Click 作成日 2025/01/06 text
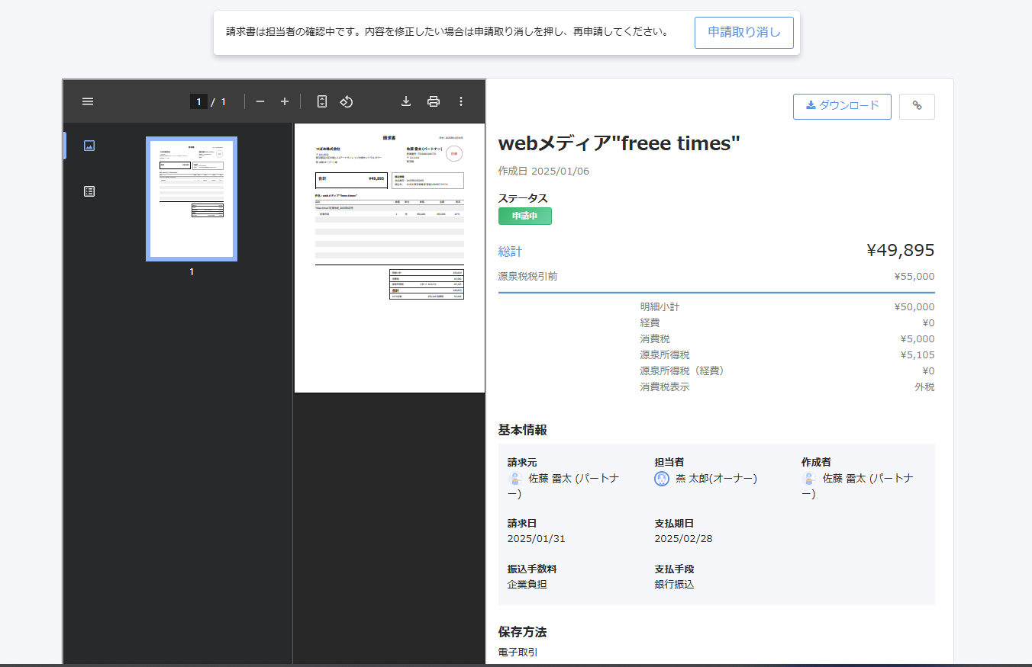The width and height of the screenshot is (1032, 667). (543, 171)
